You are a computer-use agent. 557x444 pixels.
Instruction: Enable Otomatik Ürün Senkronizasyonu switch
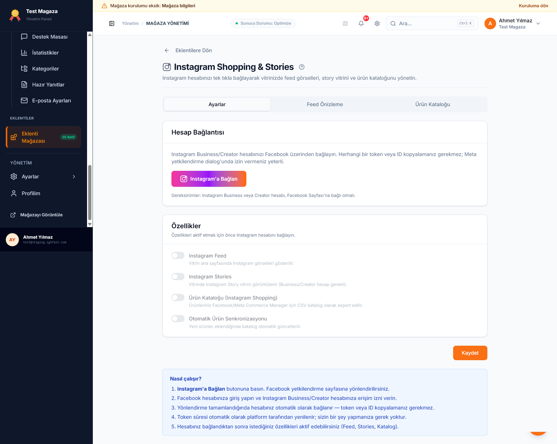tap(178, 318)
